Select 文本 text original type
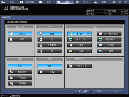 (80, 45)
